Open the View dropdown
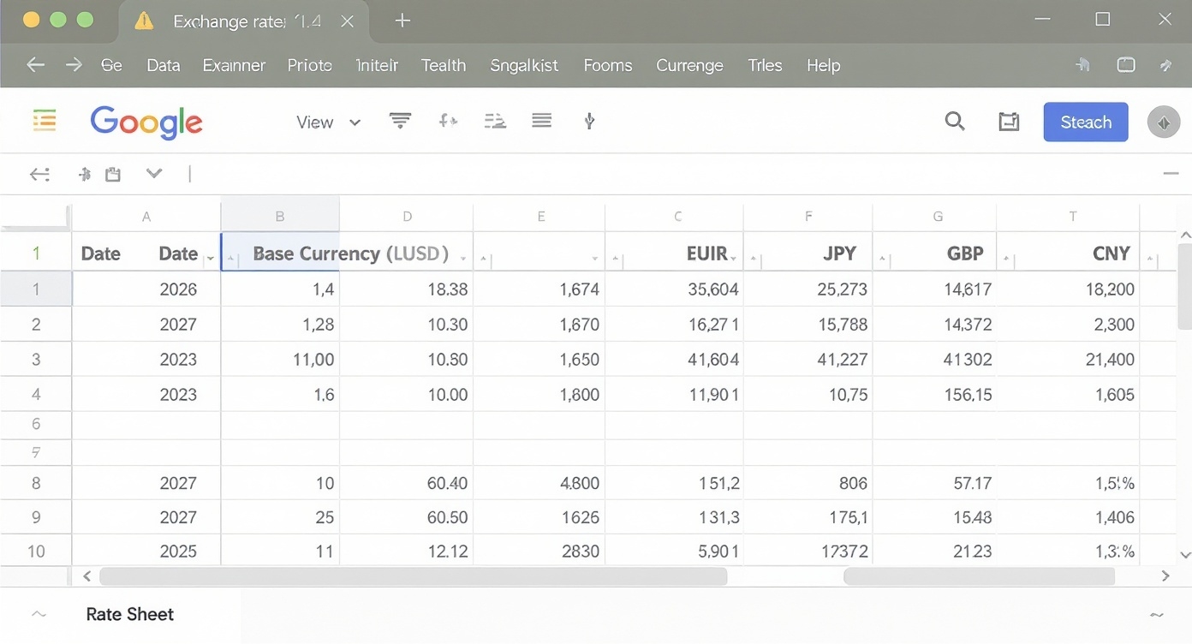1192x644 pixels. click(328, 122)
